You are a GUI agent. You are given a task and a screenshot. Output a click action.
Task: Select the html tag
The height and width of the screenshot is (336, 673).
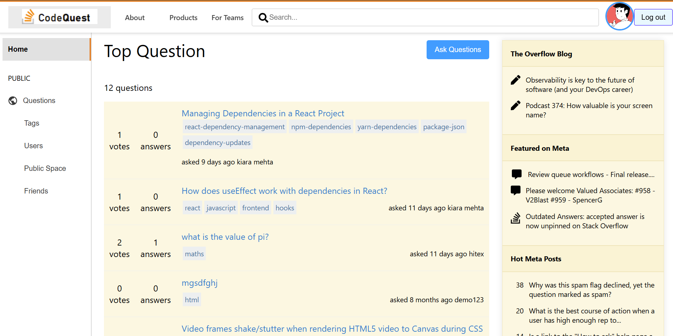tap(192, 300)
